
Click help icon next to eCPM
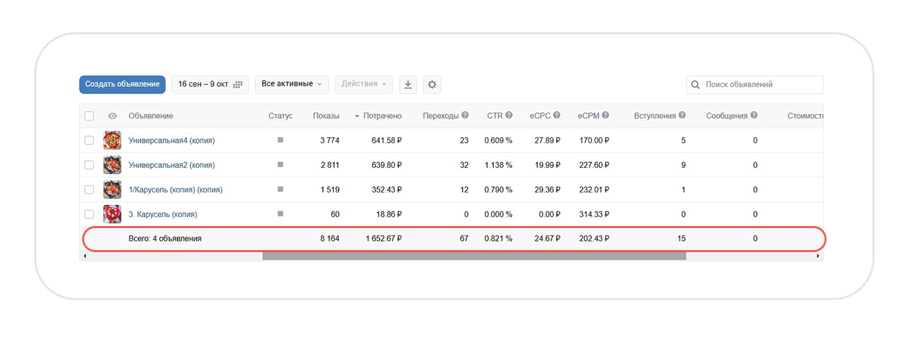click(606, 116)
